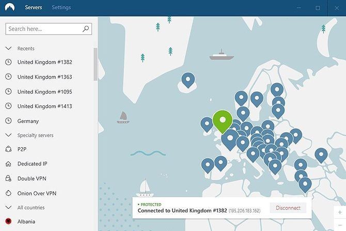This screenshot has width=346, height=231.
Task: Click the Onion Over VPN icon
Action: click(8, 193)
